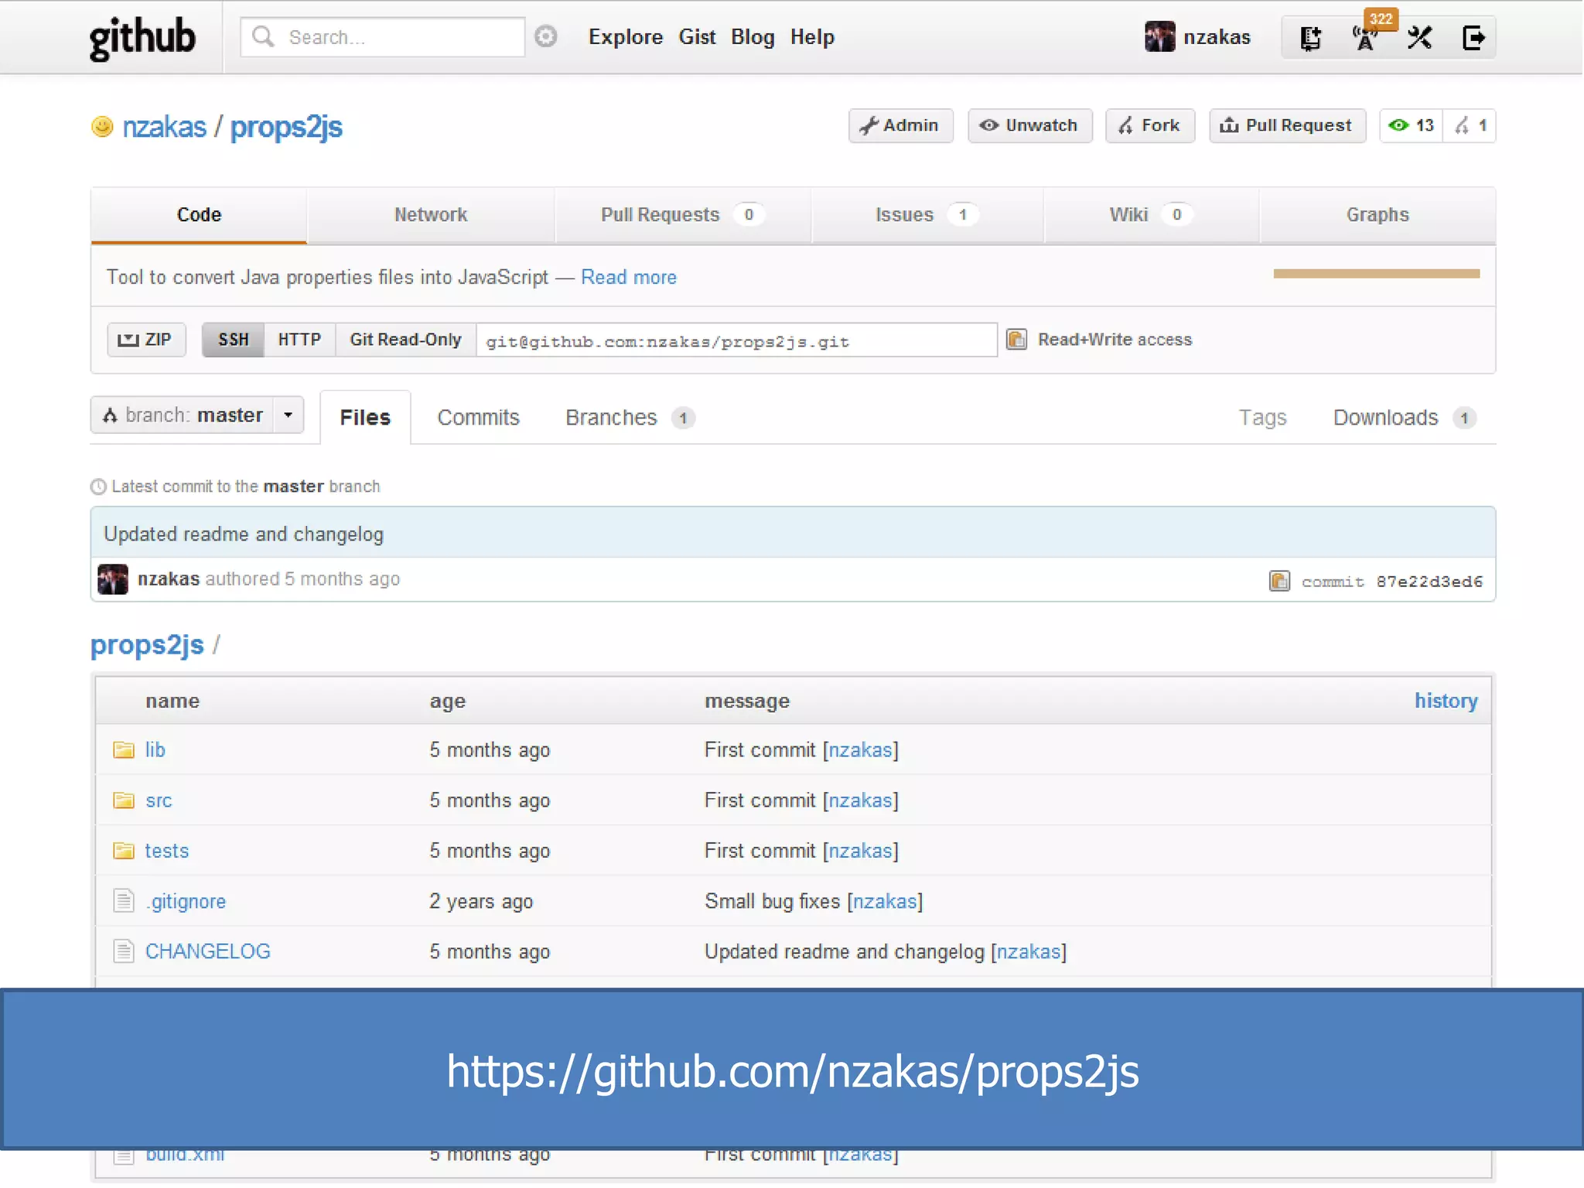Click the props2js breadcrumb link
The image size is (1584, 1188).
(147, 644)
